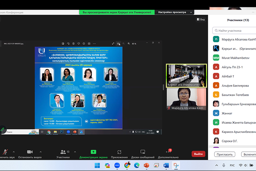This screenshot has width=256, height=171.
Task: Expand audio options arrow beside microphone
Action: [14, 152]
